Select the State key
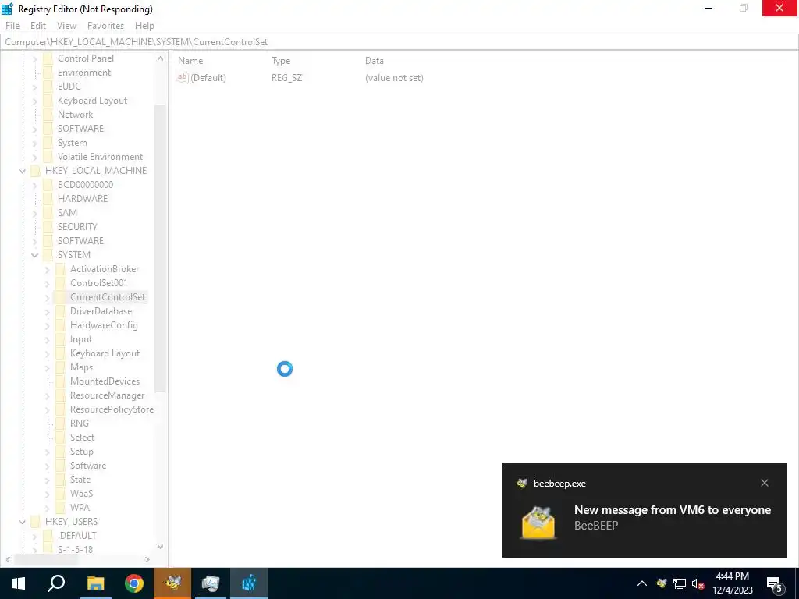 coord(80,480)
